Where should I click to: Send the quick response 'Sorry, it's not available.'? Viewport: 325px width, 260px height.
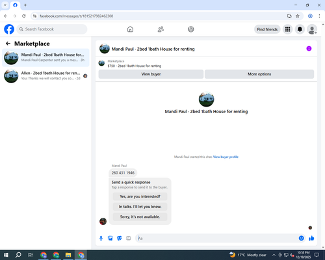tap(140, 216)
